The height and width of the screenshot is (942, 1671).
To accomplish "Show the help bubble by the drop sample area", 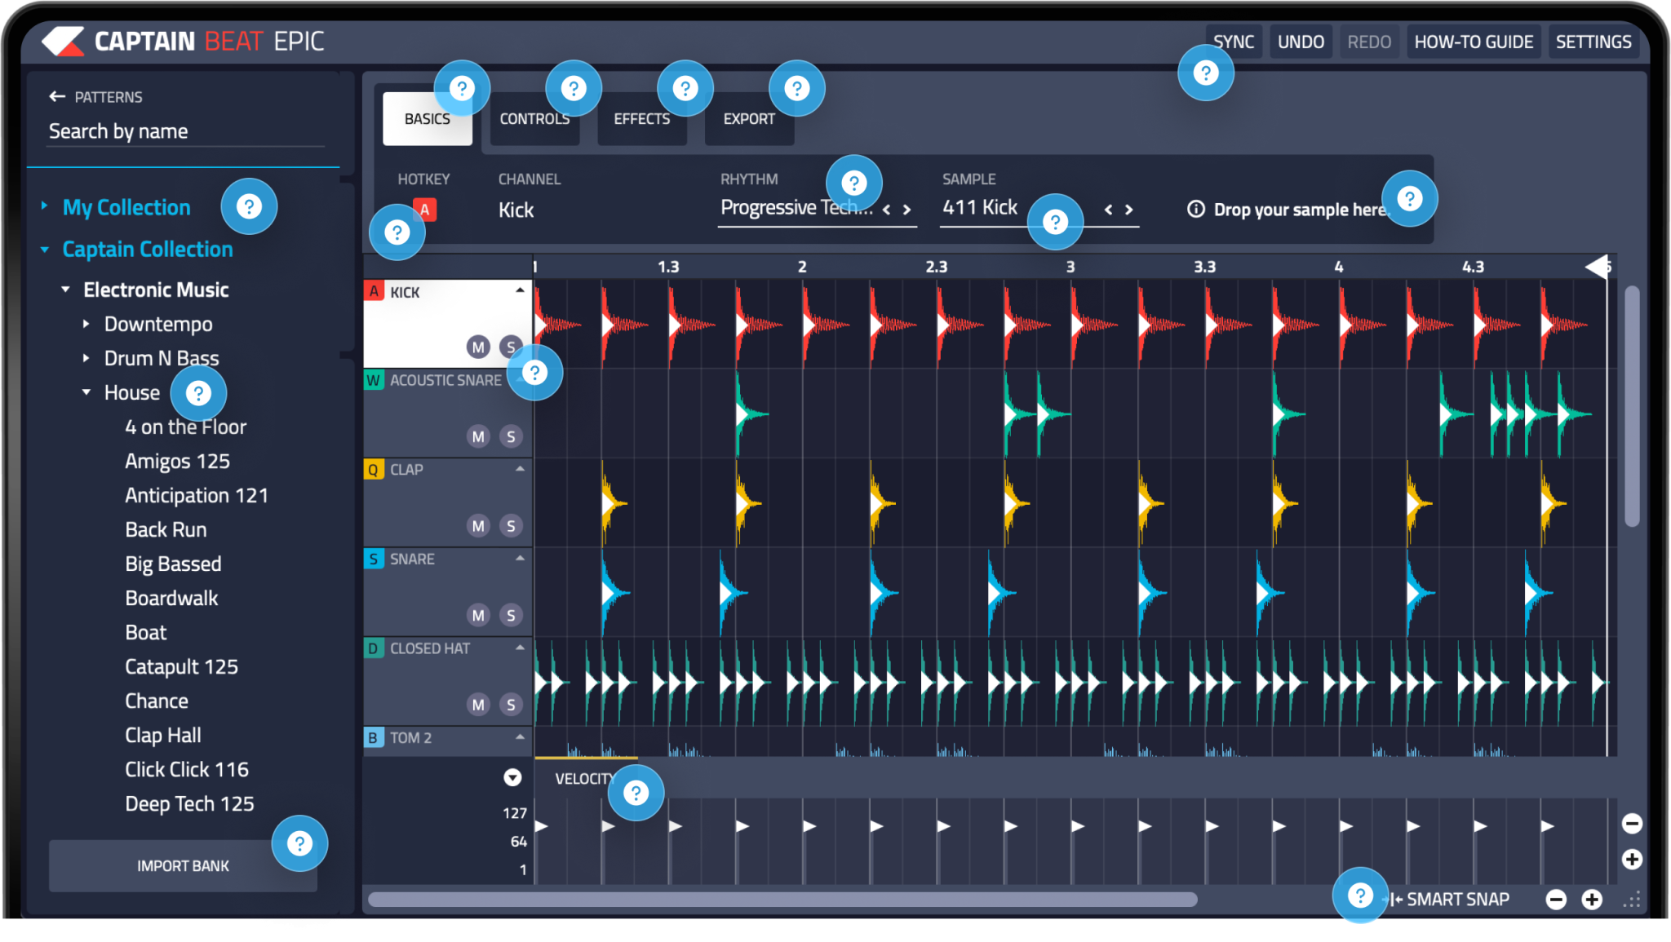I will [x=1410, y=199].
